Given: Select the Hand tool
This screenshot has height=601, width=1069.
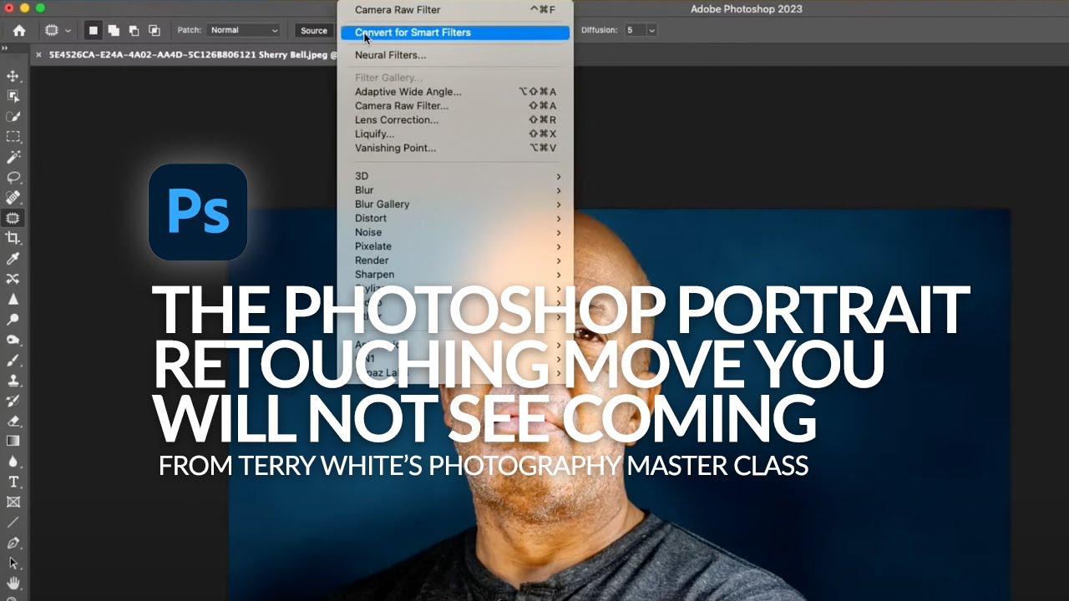Looking at the screenshot, I should [13, 583].
